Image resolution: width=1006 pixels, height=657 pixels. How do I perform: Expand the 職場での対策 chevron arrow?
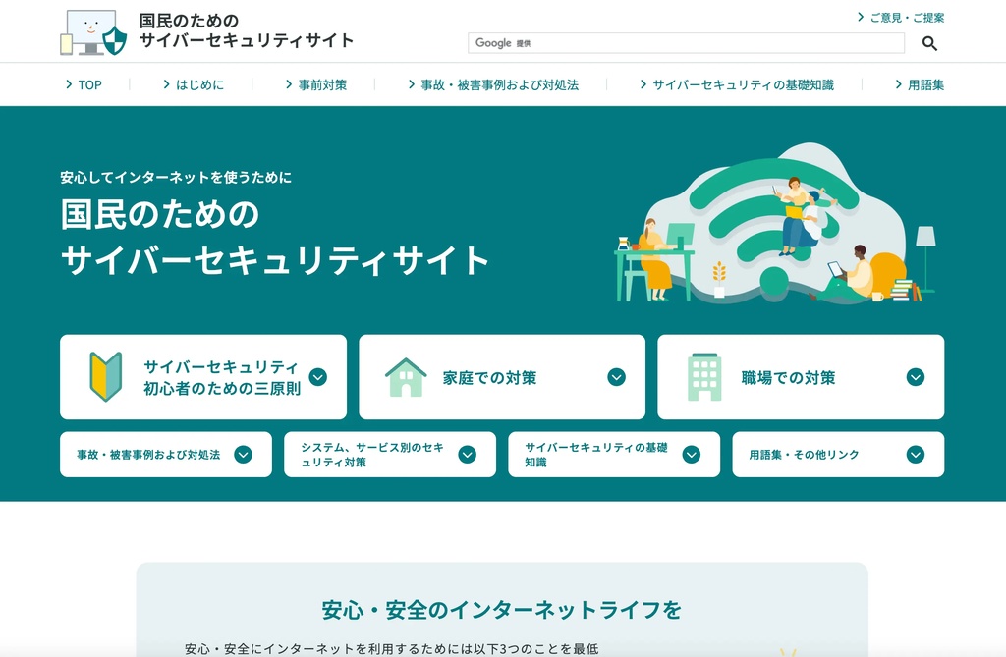point(915,377)
